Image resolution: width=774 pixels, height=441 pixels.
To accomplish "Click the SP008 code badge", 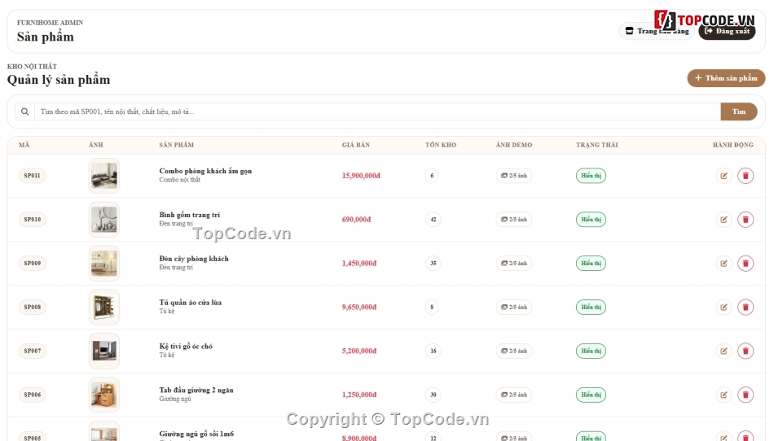I will (x=32, y=307).
